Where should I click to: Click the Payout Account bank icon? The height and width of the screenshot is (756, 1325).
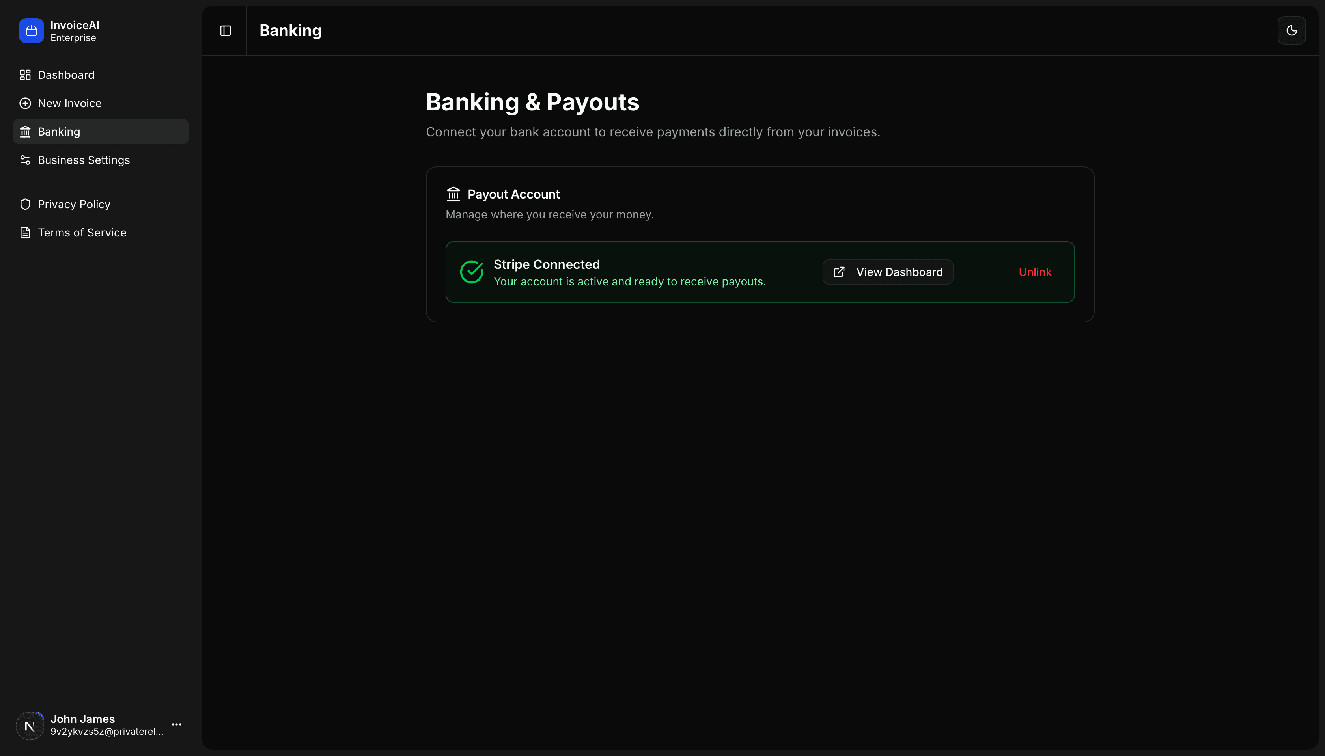[453, 193]
